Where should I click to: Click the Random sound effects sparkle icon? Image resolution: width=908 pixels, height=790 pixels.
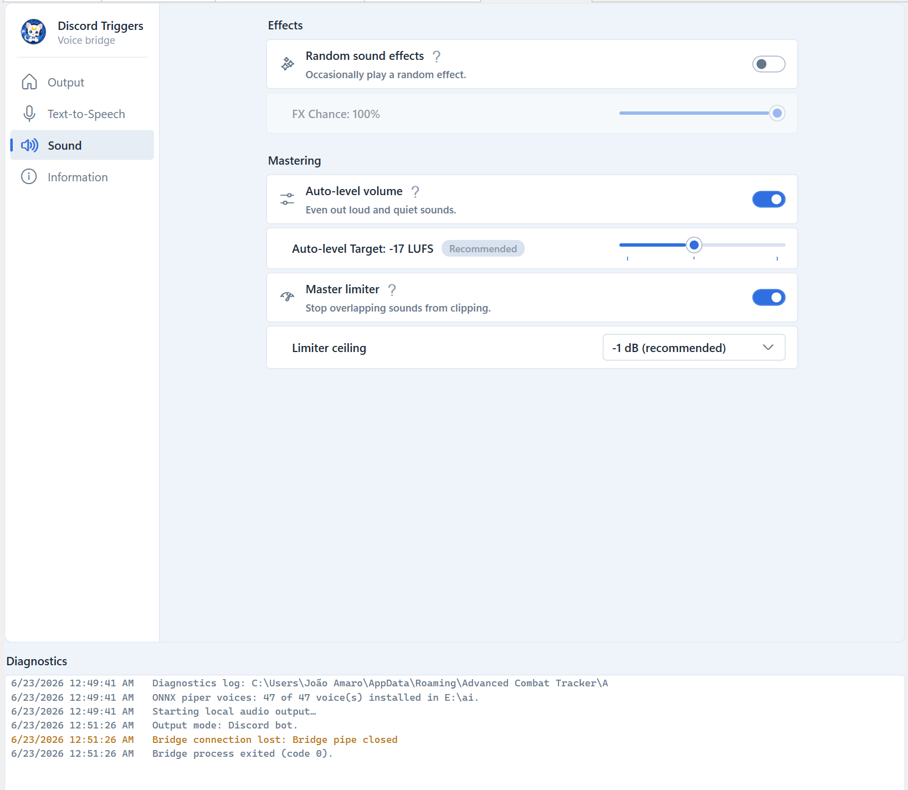point(288,64)
